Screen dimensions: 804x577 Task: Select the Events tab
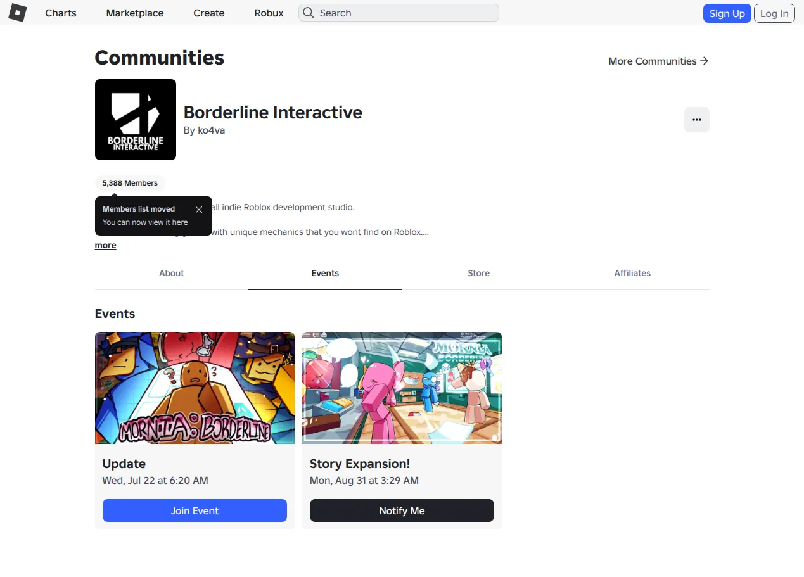(325, 273)
